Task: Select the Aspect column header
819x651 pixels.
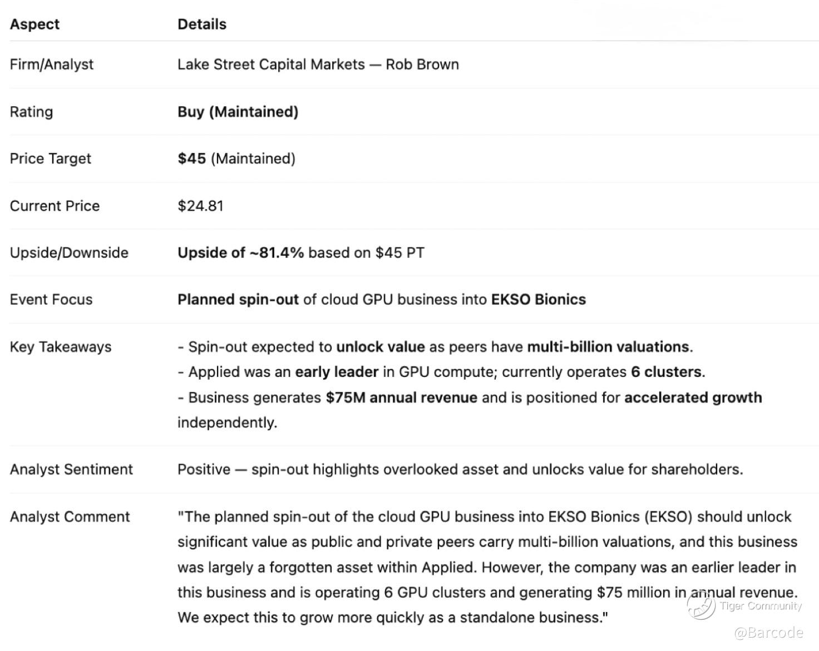Action: [x=34, y=24]
